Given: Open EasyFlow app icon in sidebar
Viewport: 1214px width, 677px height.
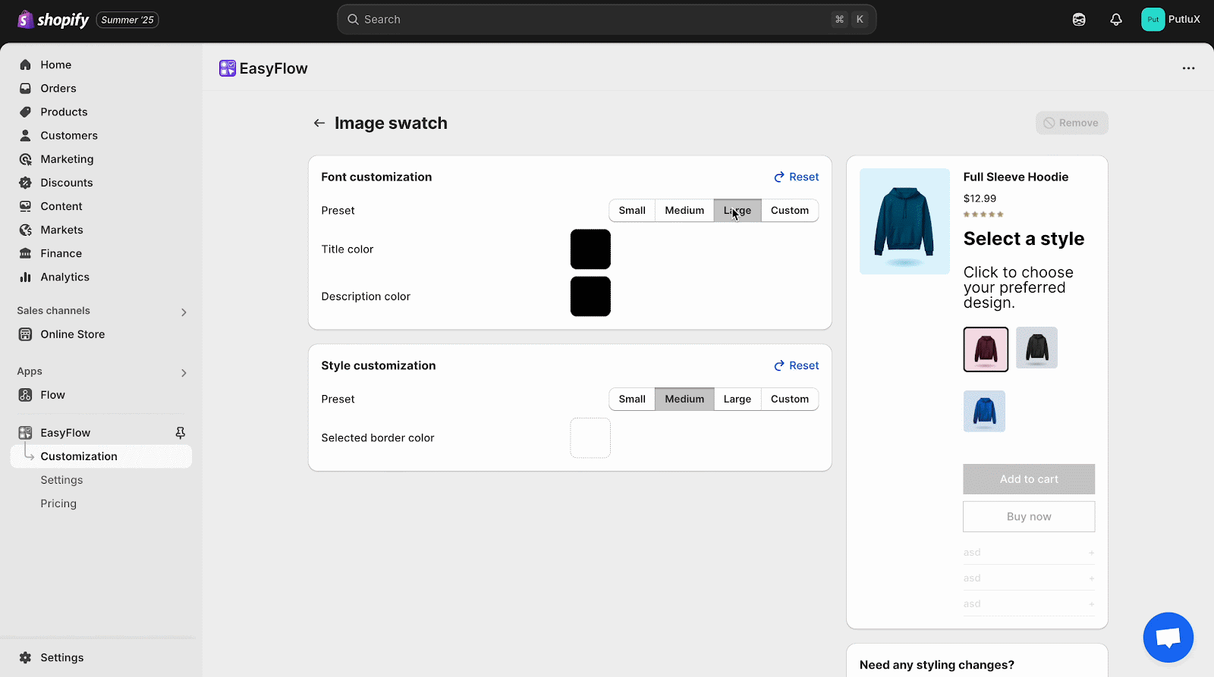Looking at the screenshot, I should [x=25, y=433].
